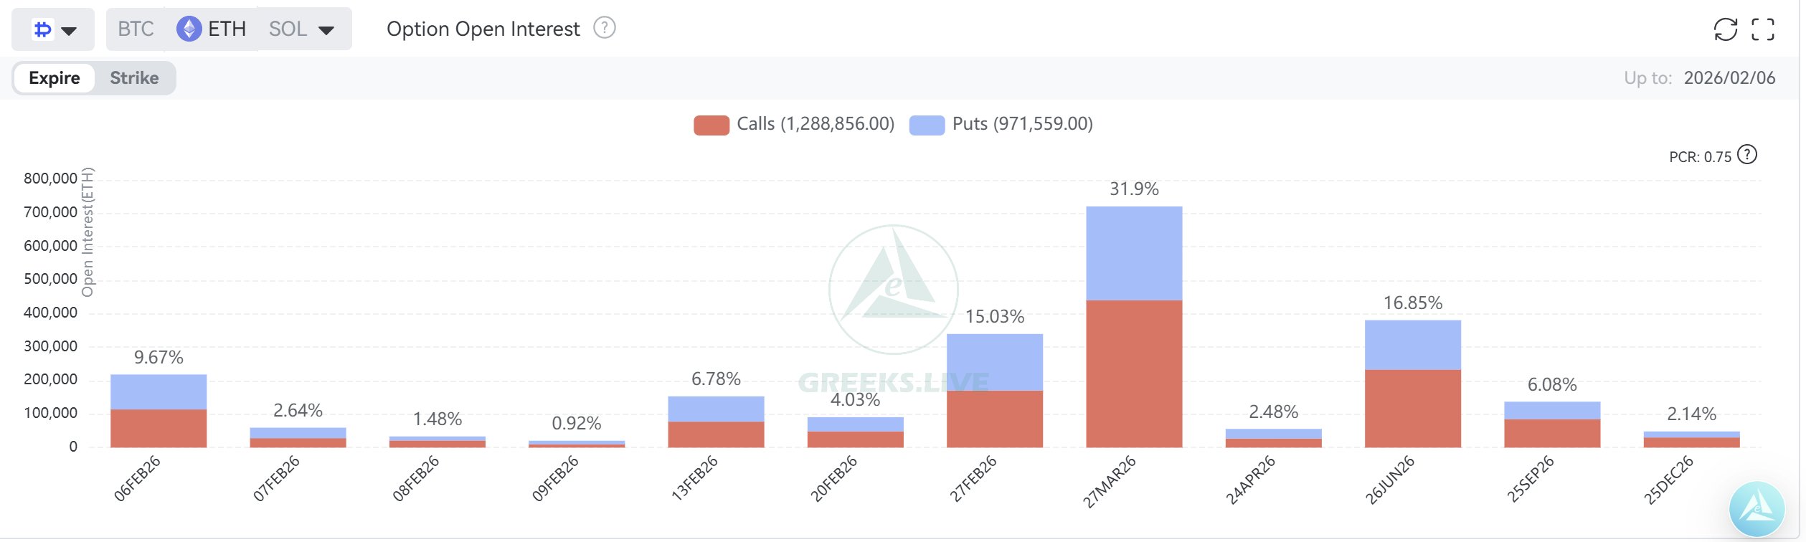The height and width of the screenshot is (542, 1806).
Task: Click the exchange logo icon
Action: (43, 29)
